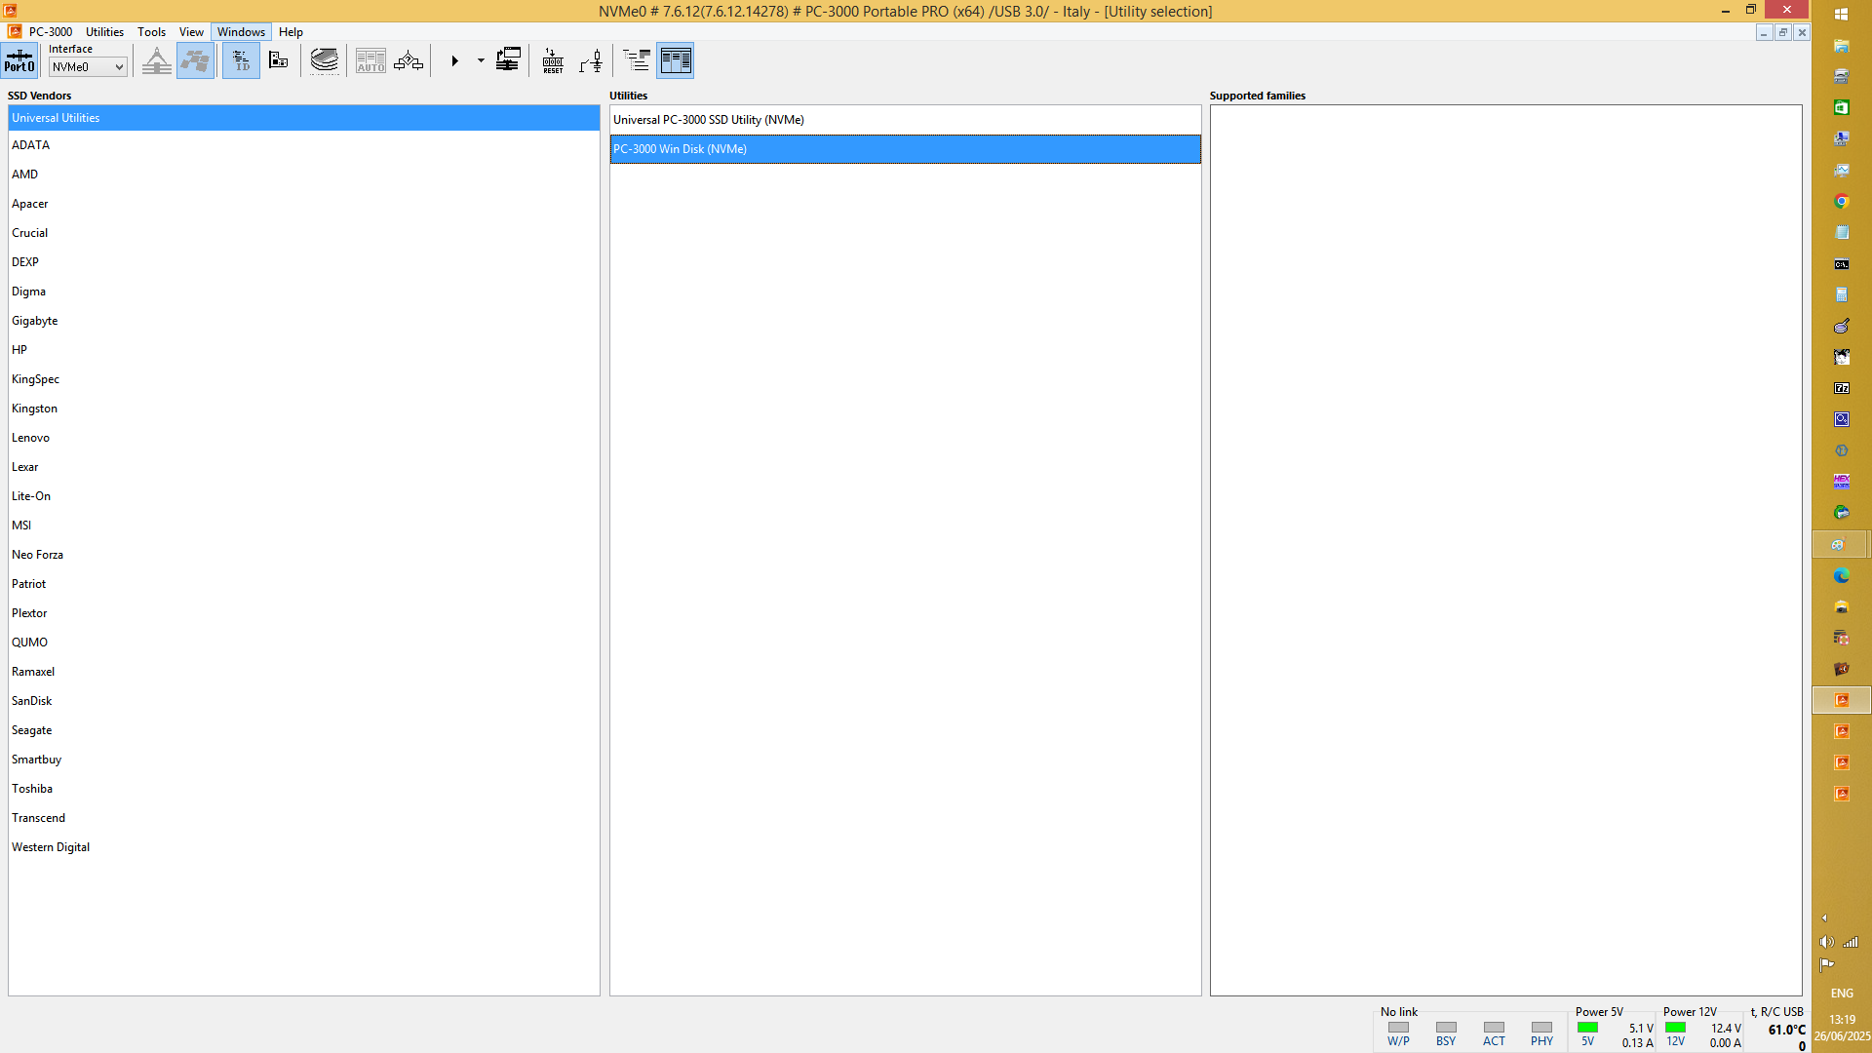Screen dimensions: 1872x1053
Task: Select the Crucial vendor
Action: point(303,233)
